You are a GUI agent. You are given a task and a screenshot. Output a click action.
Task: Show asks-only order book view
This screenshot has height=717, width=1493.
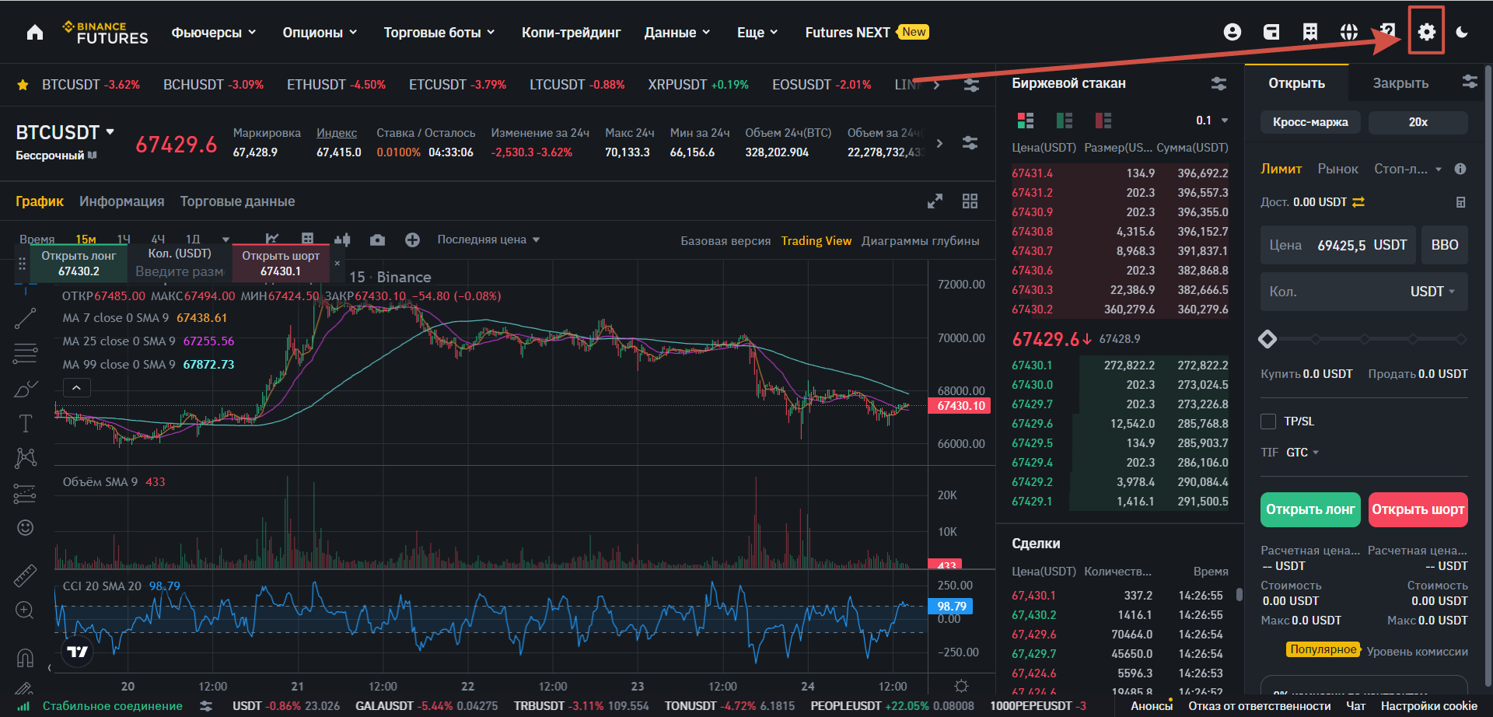(x=1103, y=121)
